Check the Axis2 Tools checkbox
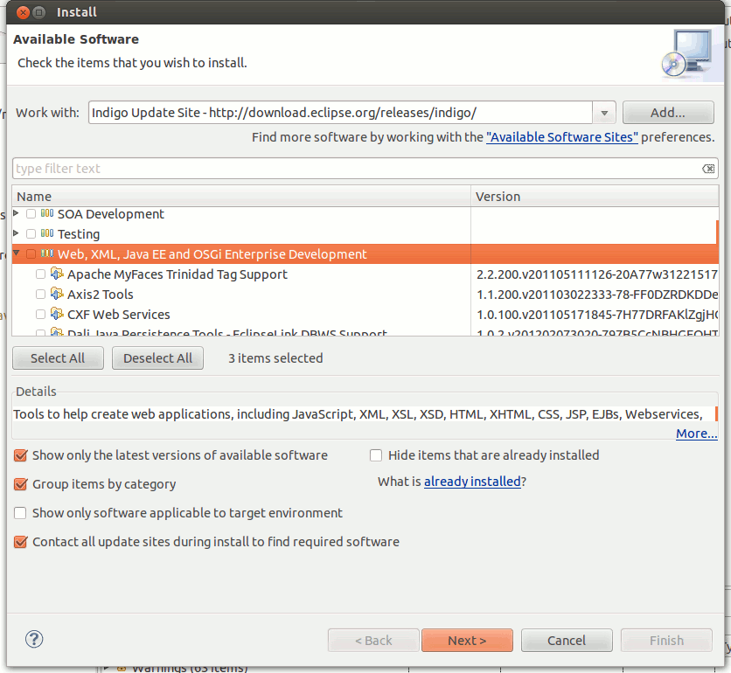The image size is (731, 673). point(40,294)
